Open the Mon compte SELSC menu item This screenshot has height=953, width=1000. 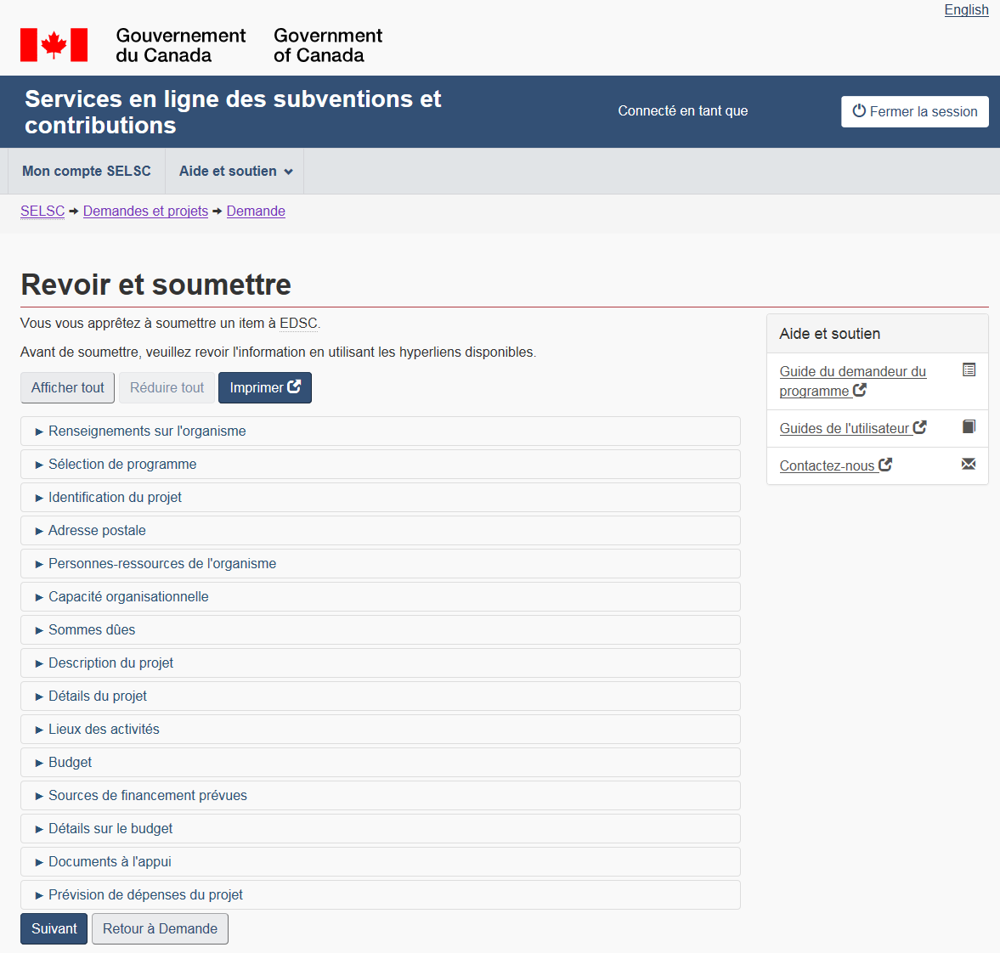(x=87, y=171)
